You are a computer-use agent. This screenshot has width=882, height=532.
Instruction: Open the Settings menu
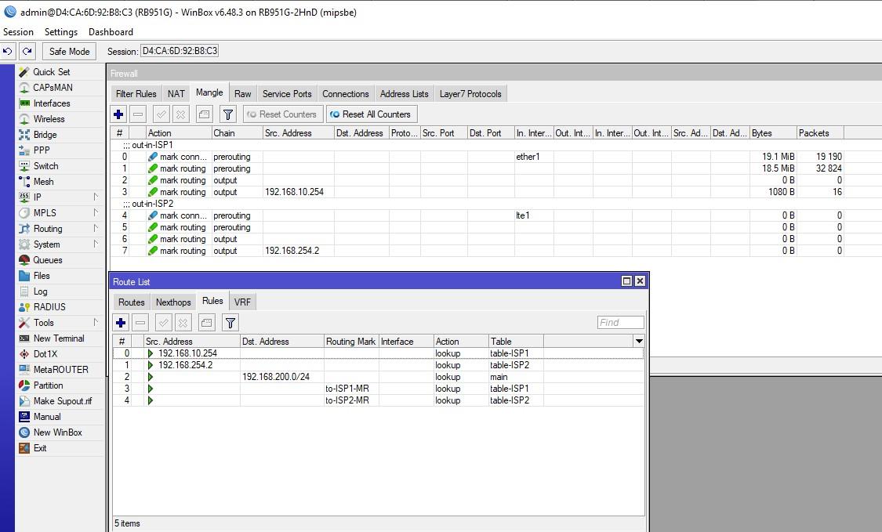[x=61, y=32]
